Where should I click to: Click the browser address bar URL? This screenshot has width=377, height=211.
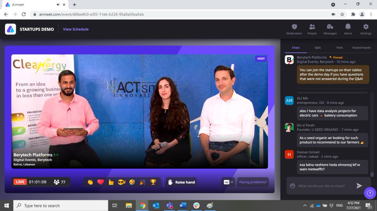(92, 14)
